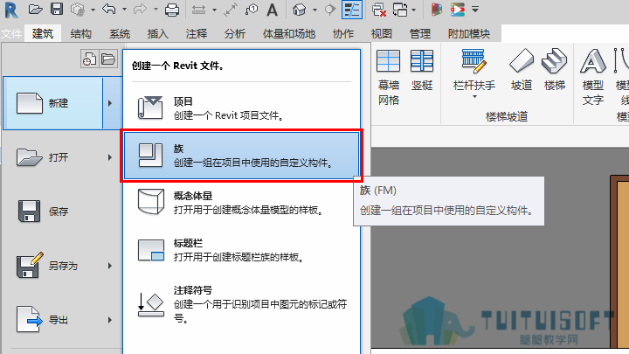Switch to the 插入 ribbon tab
This screenshot has width=629, height=354.
[157, 34]
